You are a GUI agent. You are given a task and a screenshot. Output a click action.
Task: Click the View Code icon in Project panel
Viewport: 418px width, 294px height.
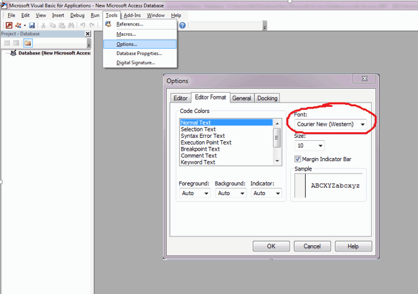7,43
